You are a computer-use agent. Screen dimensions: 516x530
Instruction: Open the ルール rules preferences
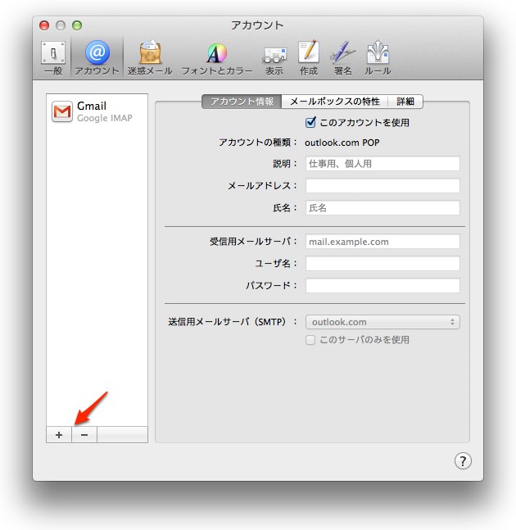click(378, 57)
